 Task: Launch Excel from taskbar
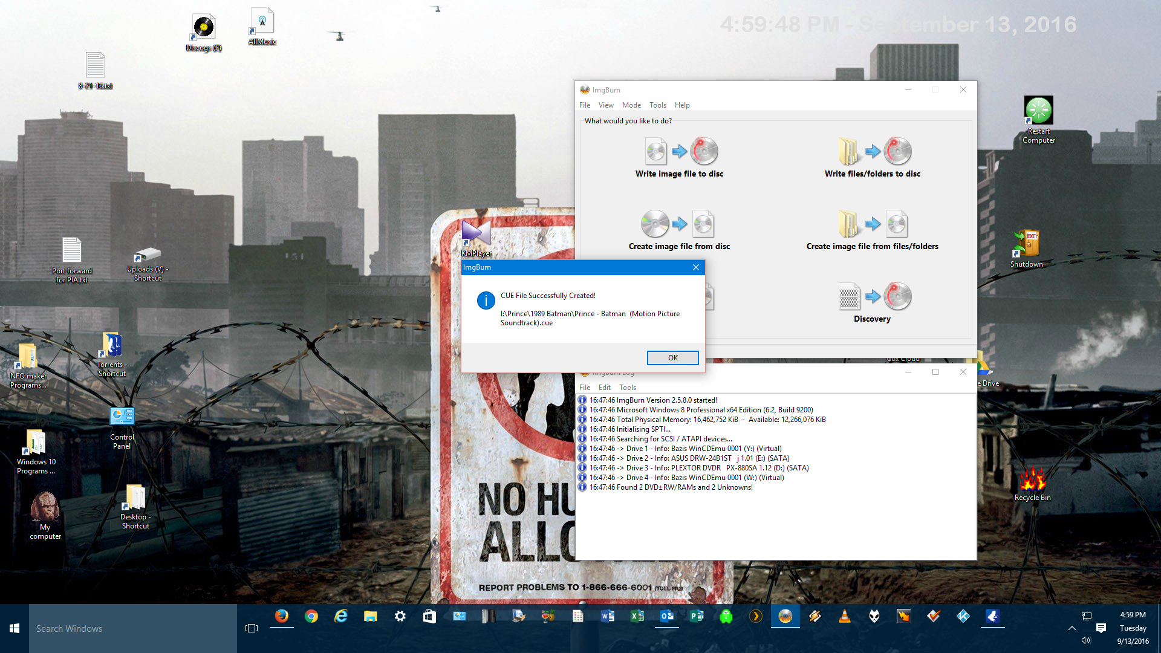point(637,616)
